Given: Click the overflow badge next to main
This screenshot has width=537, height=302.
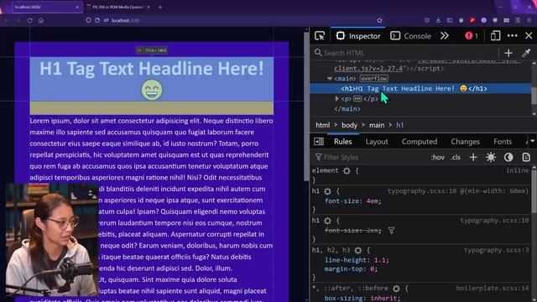Looking at the screenshot, I should (374, 78).
